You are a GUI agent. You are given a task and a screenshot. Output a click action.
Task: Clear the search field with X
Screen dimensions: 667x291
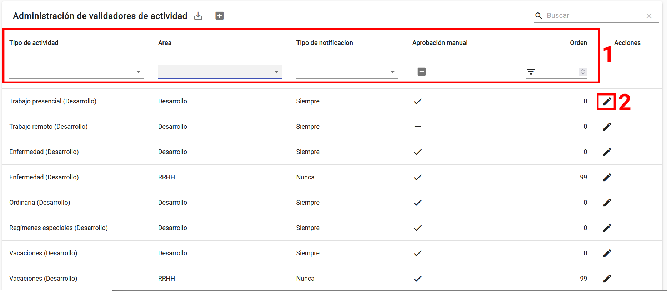tap(649, 16)
